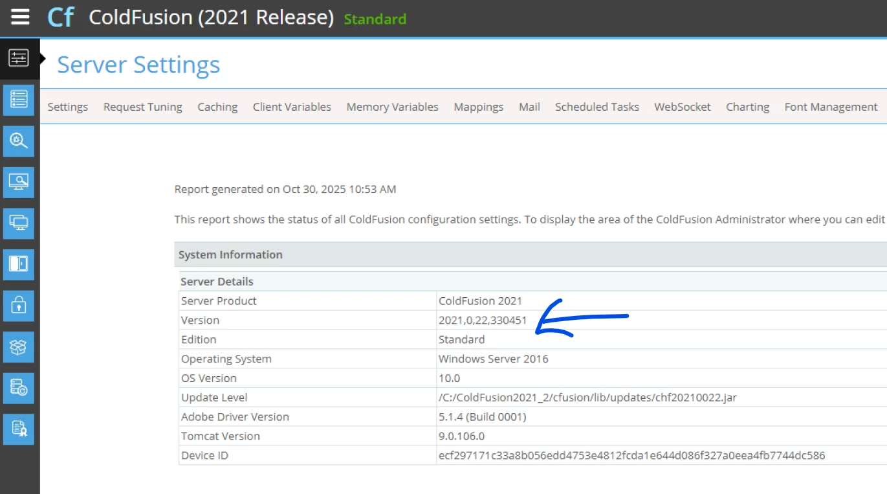Click the Cf ColdFusion logo
The height and width of the screenshot is (494, 887).
(x=61, y=17)
